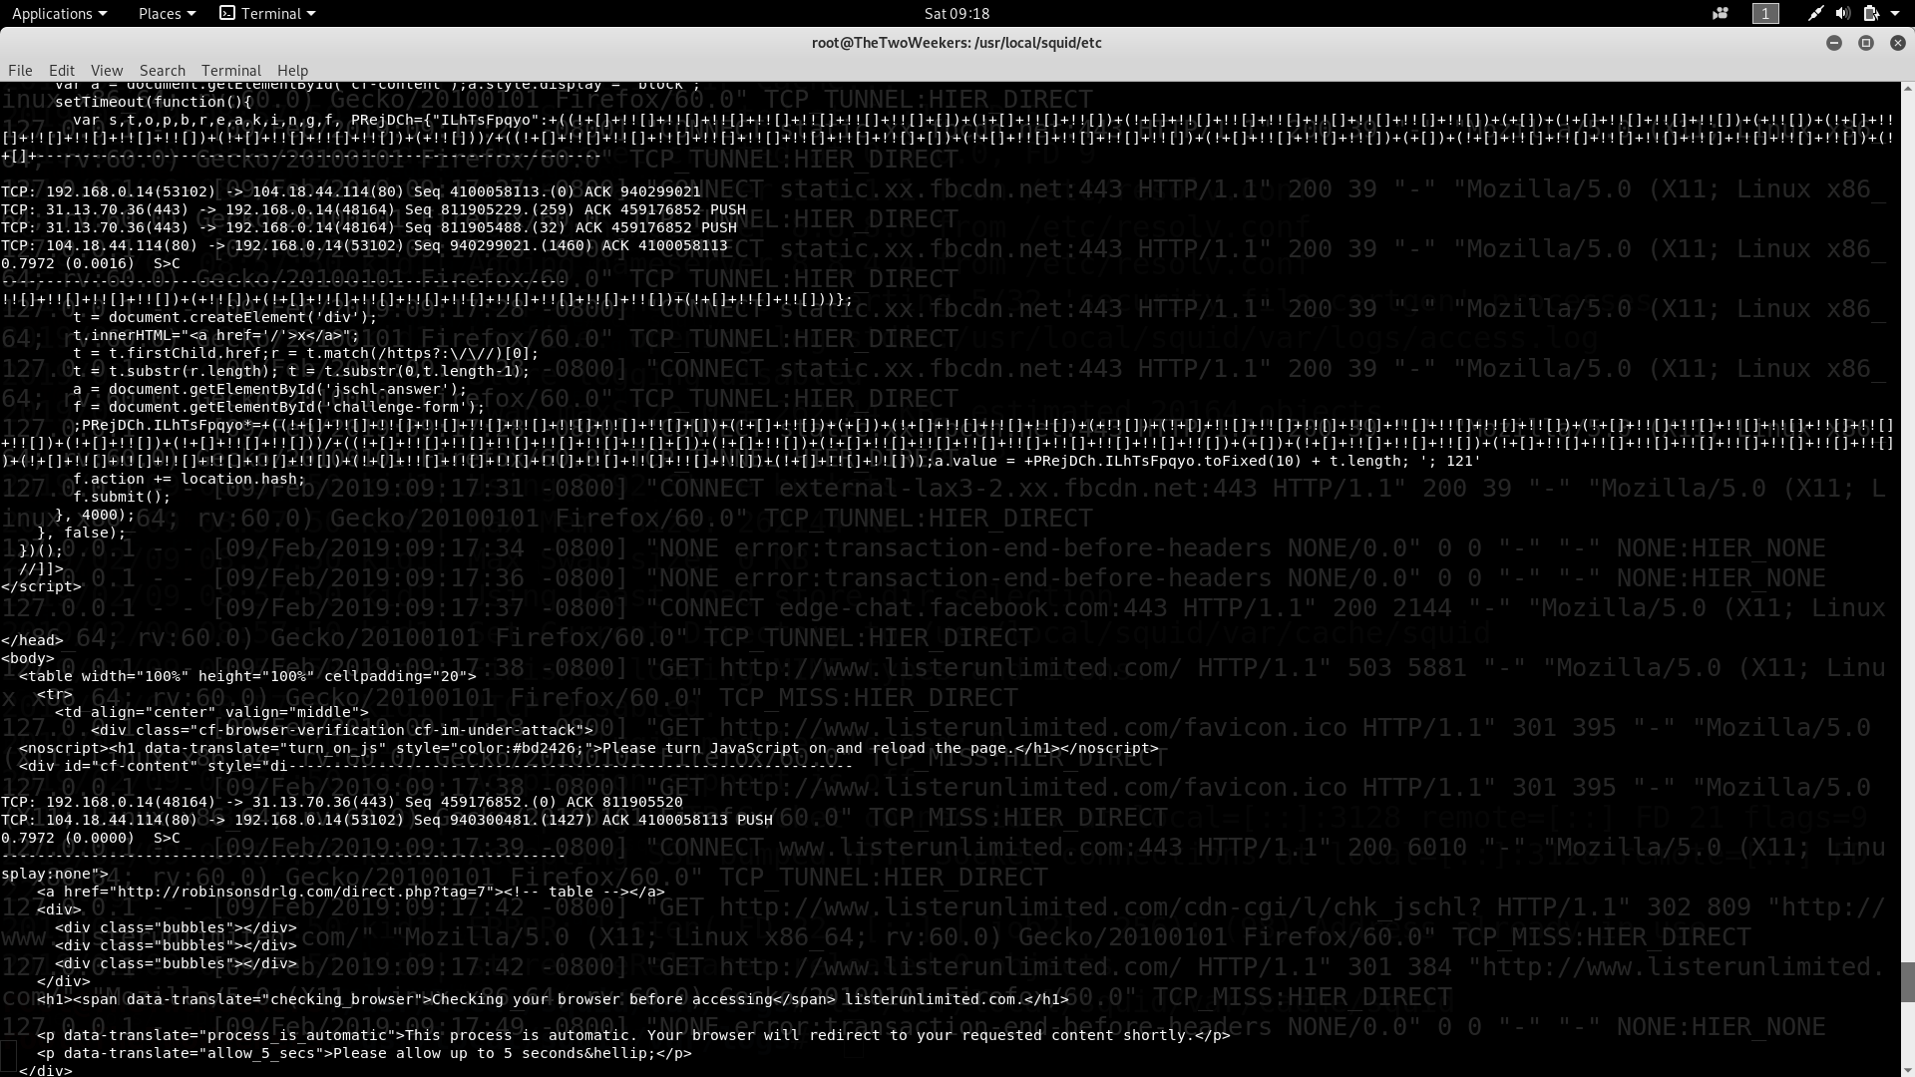Viewport: 1915px width, 1077px height.
Task: Open the Search menu
Action: click(163, 70)
